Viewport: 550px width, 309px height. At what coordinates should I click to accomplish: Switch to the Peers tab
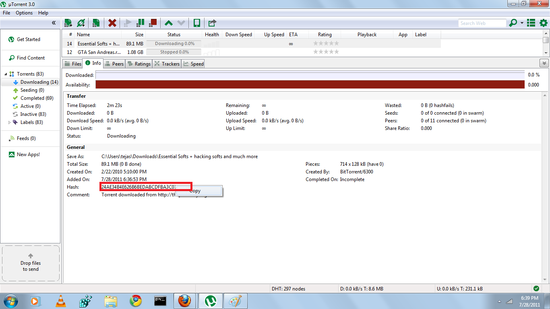pos(114,64)
